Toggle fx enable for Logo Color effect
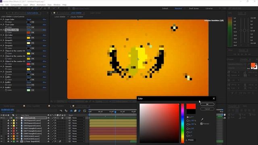The image size is (258, 145). pos(4,19)
